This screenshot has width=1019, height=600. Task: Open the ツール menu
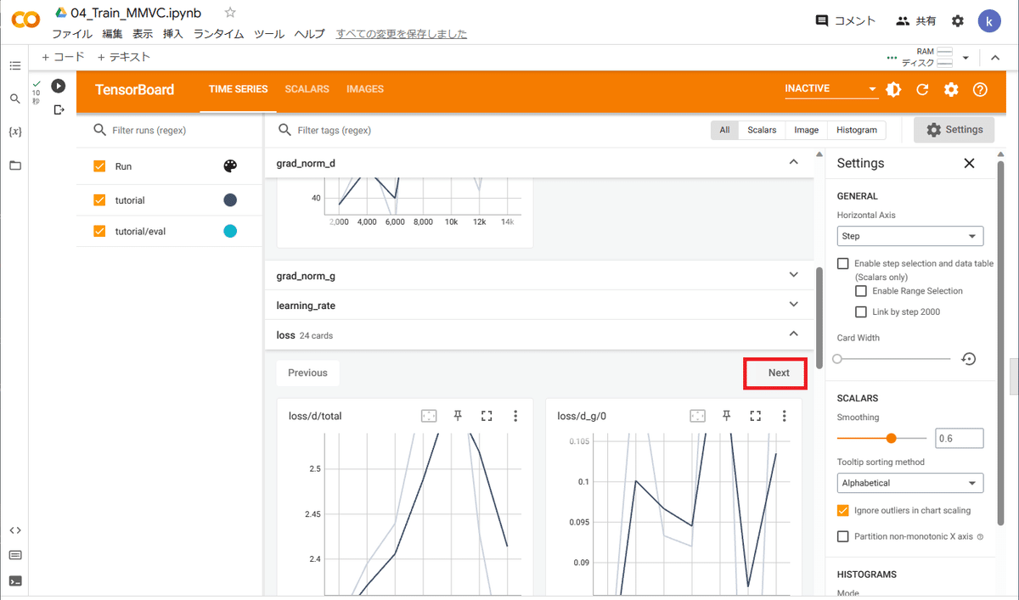tap(269, 34)
